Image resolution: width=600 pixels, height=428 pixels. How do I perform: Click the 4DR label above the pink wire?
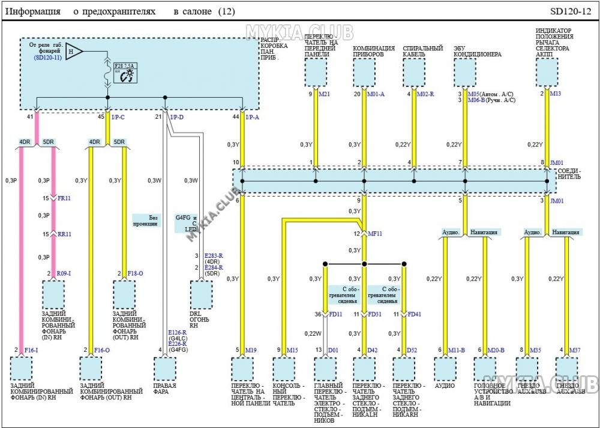pyautogui.click(x=25, y=142)
